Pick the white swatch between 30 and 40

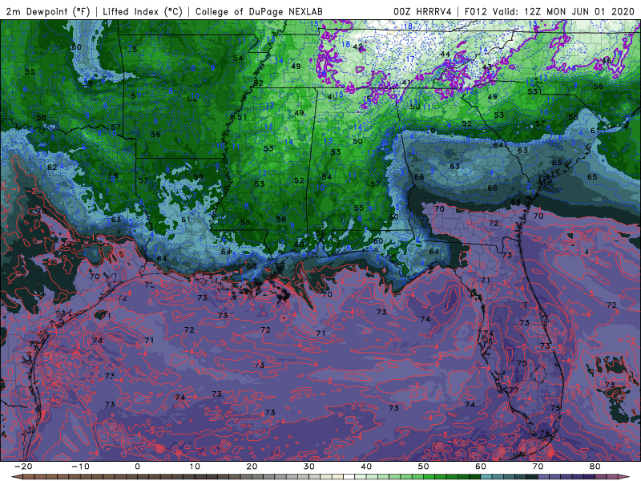348,477
